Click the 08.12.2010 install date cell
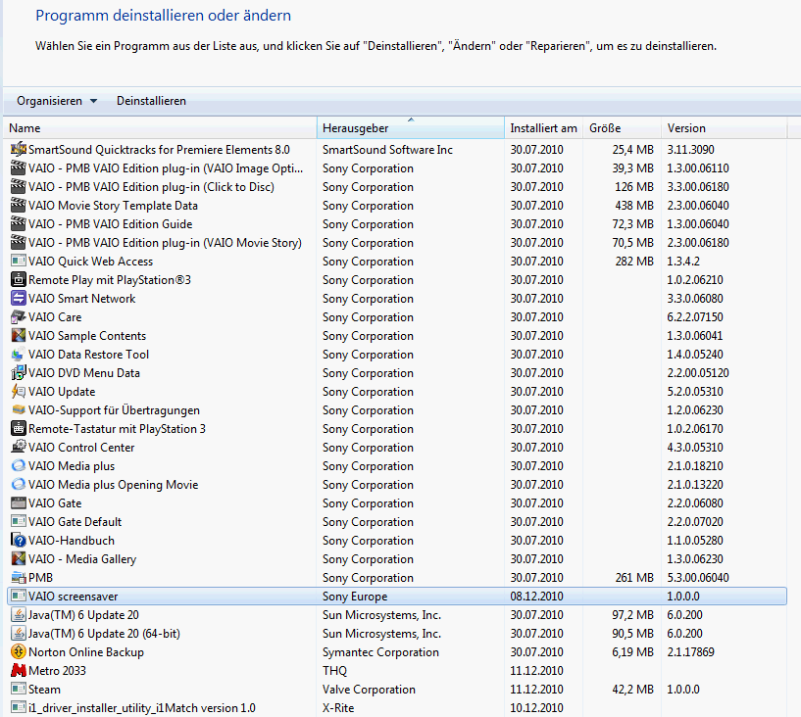Viewport: 801px width, 717px height. (537, 597)
